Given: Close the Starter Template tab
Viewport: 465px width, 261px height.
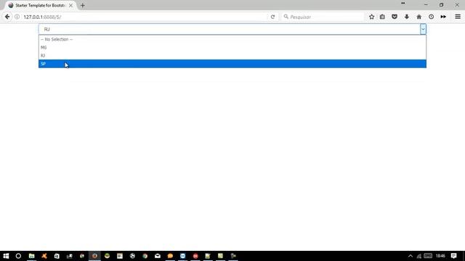Looking at the screenshot, I should click(70, 5).
